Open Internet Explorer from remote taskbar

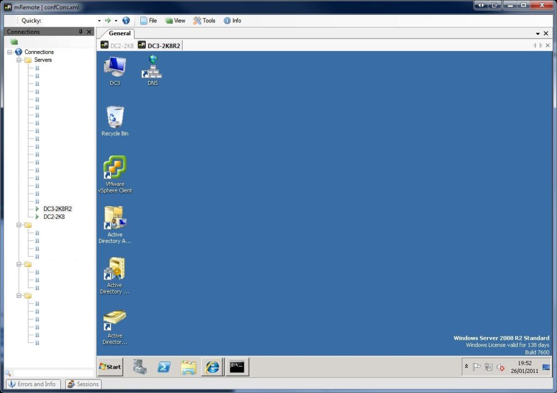(213, 367)
